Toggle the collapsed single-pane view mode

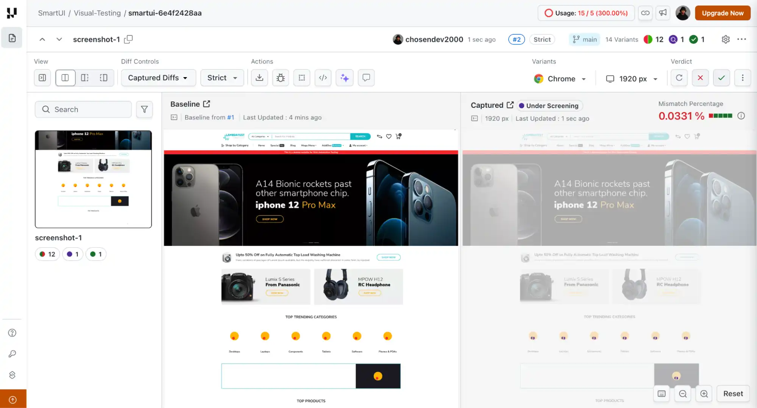point(42,78)
